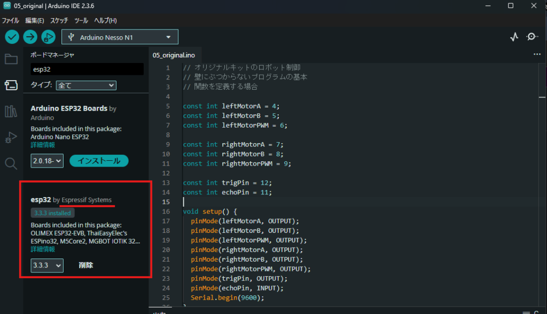Select the Boards Manager sidebar icon
This screenshot has height=314, width=547.
point(11,85)
